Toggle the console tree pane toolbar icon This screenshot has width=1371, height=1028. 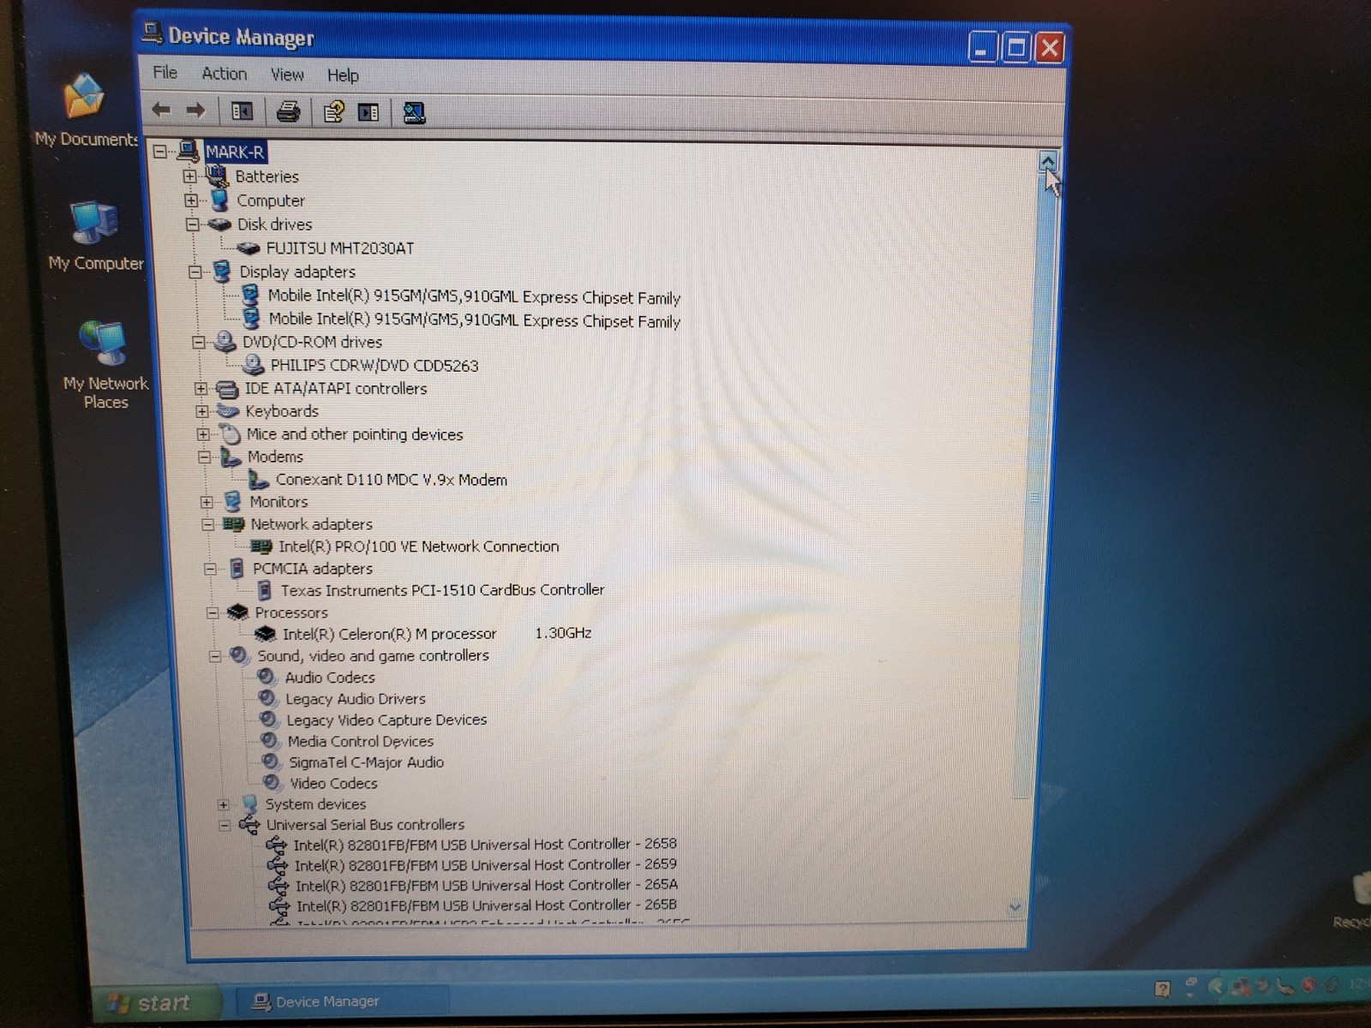[x=242, y=111]
